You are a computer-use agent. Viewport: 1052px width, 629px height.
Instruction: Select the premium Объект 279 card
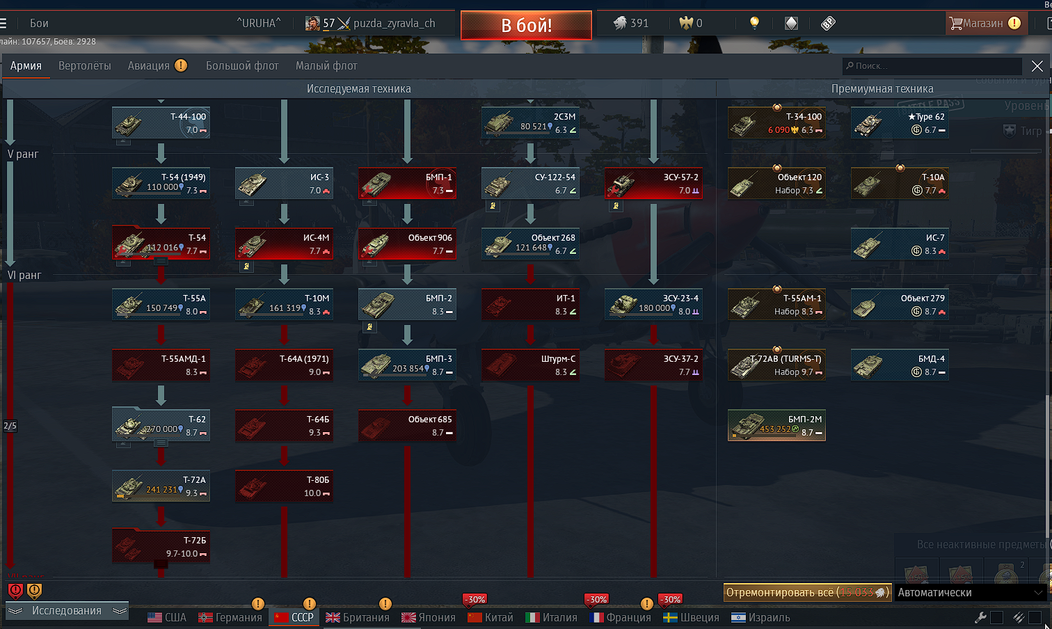coord(900,304)
